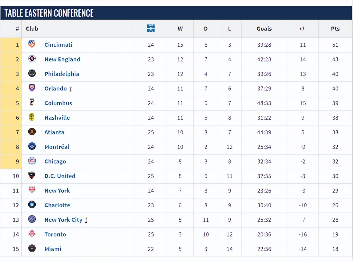Open the Charlotte club link

[57, 205]
